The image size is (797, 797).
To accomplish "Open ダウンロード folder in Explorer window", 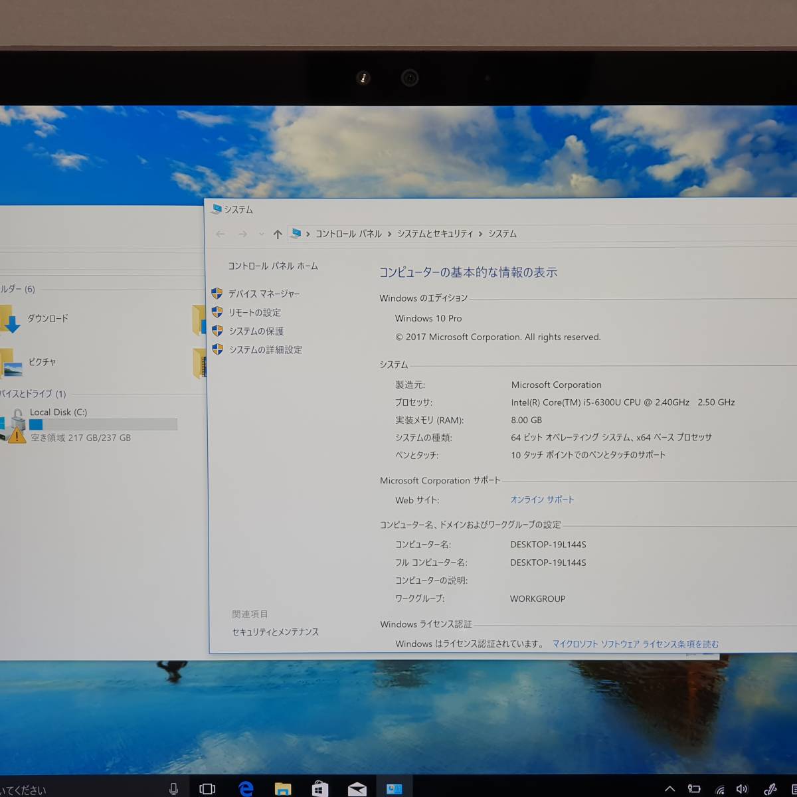I will [x=35, y=319].
